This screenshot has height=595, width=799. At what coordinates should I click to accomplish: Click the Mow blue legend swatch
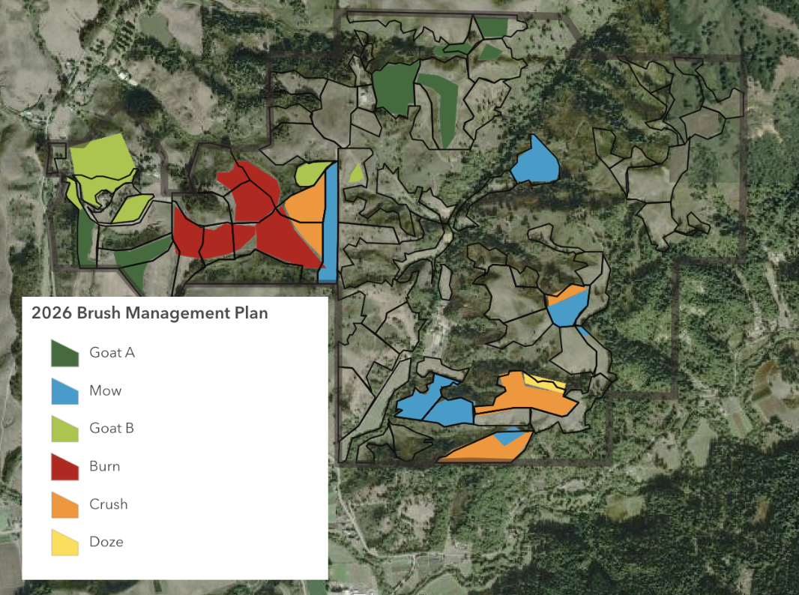coord(64,391)
